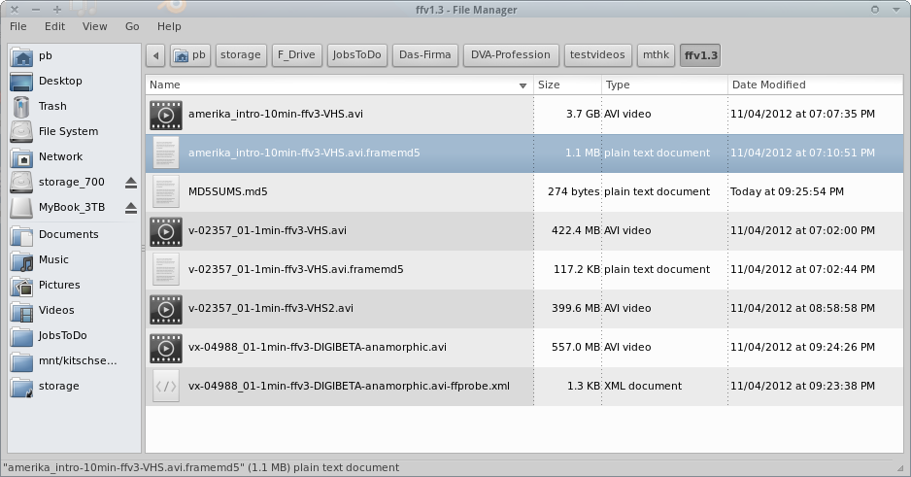The image size is (911, 477).
Task: Sort files by Size column
Action: (x=567, y=85)
